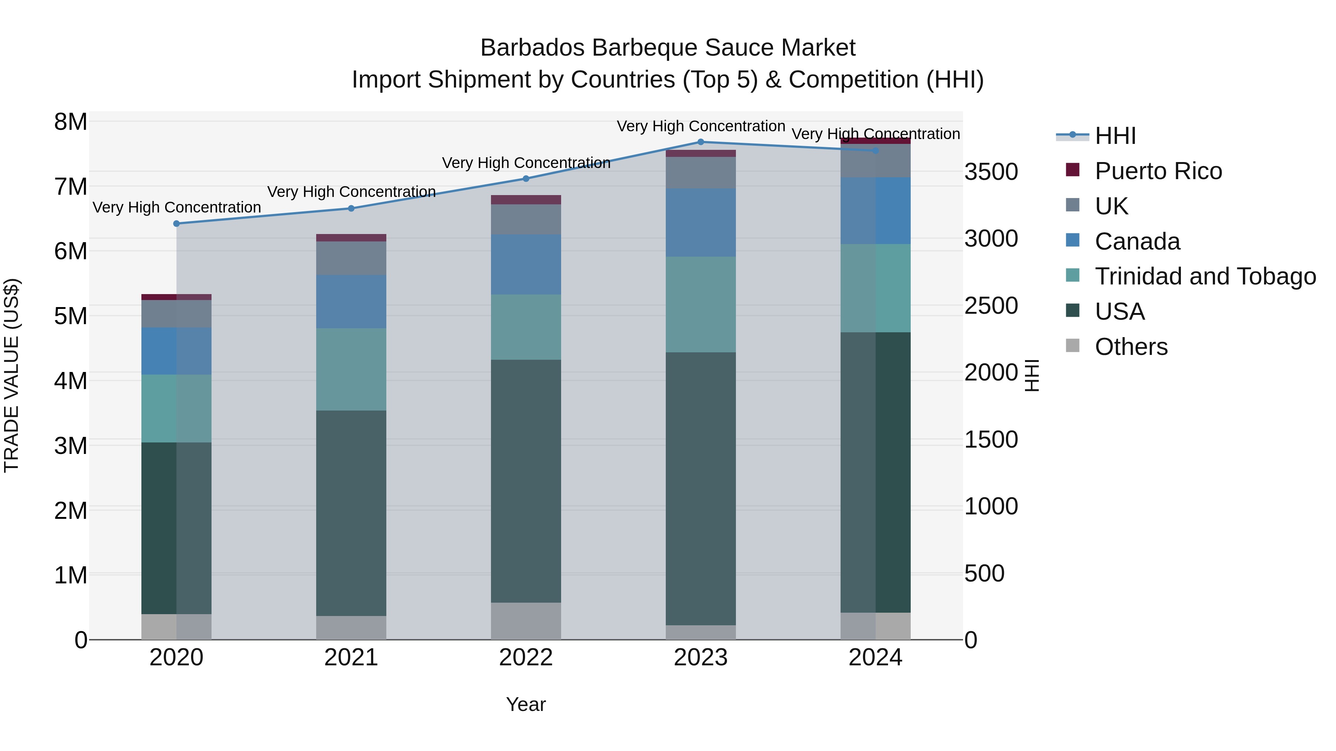Screen dimensions: 1336x751
Task: Click the Canada blue legend swatch
Action: pos(1073,240)
